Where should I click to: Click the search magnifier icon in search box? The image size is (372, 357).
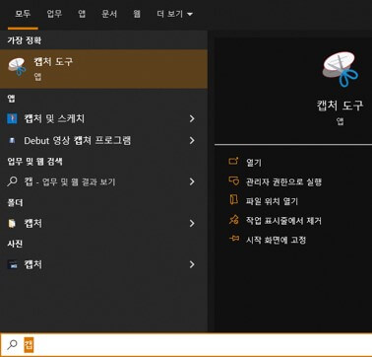point(12,345)
